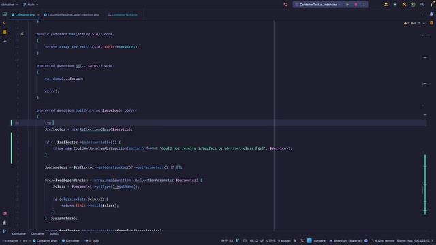Click the line:column position indicator
The width and height of the screenshot is (436, 245).
coord(253,241)
